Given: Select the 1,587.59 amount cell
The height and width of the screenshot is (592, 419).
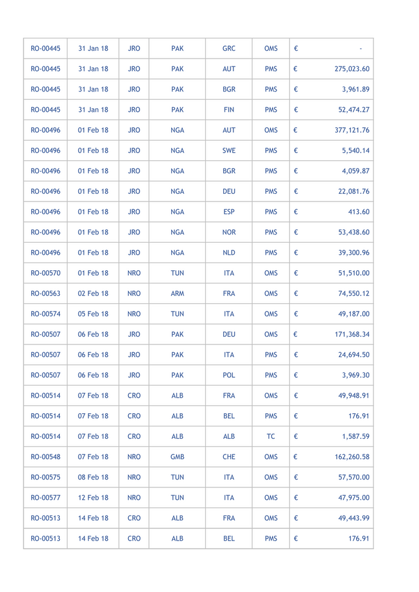Looking at the screenshot, I should (x=355, y=437).
